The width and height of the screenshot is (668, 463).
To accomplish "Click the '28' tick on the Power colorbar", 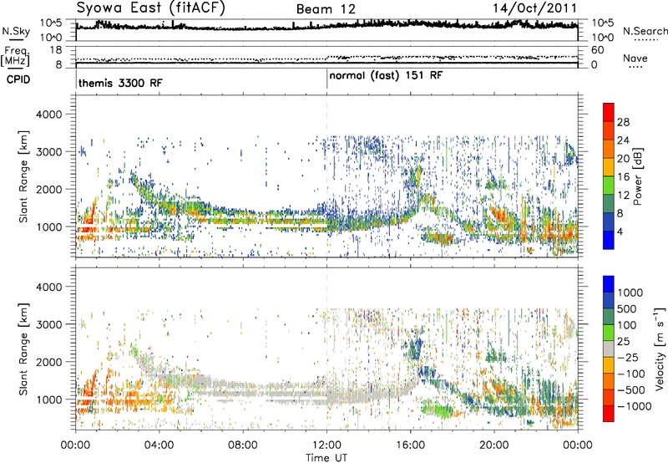I will (x=623, y=122).
